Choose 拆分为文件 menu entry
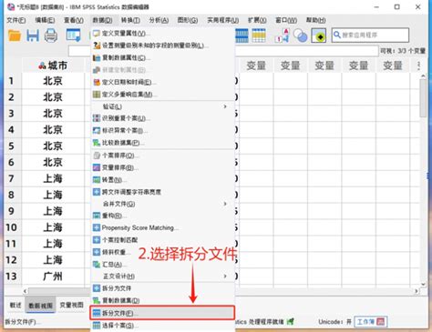432x332 pixels. point(163,288)
